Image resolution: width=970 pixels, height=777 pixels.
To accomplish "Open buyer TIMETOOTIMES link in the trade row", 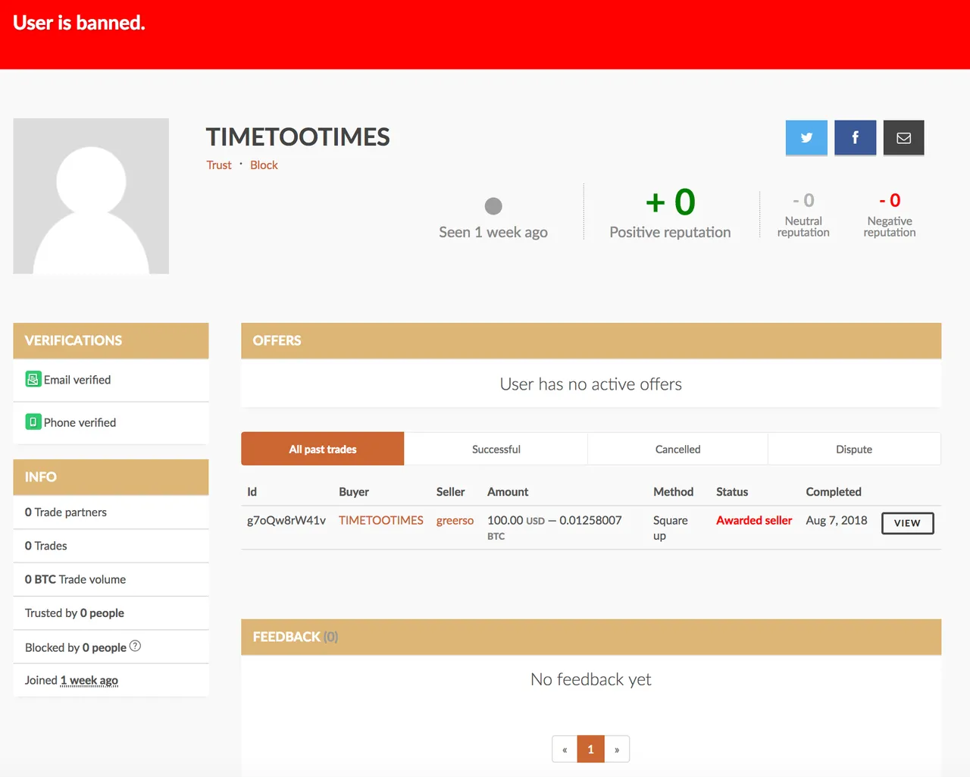I will pos(381,520).
